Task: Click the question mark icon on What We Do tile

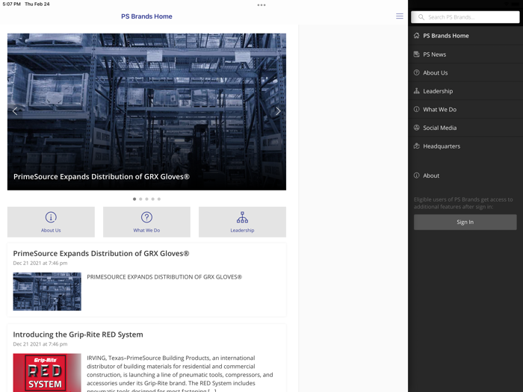Action: click(x=146, y=217)
